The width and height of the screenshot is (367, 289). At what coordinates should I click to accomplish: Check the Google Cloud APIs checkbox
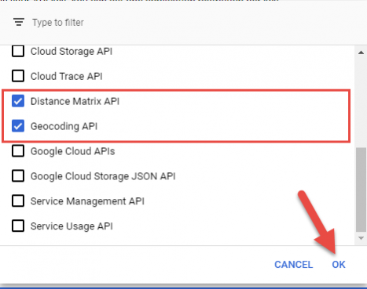[18, 151]
